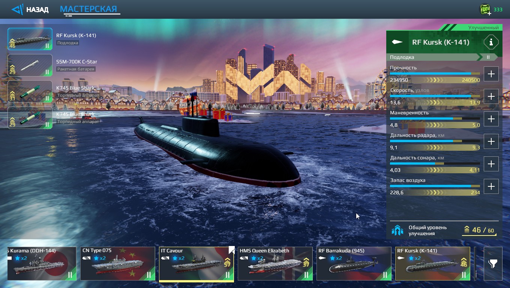Click the level 57 badge on IT Cavour
The height and width of the screenshot is (288, 510).
pyautogui.click(x=227, y=263)
